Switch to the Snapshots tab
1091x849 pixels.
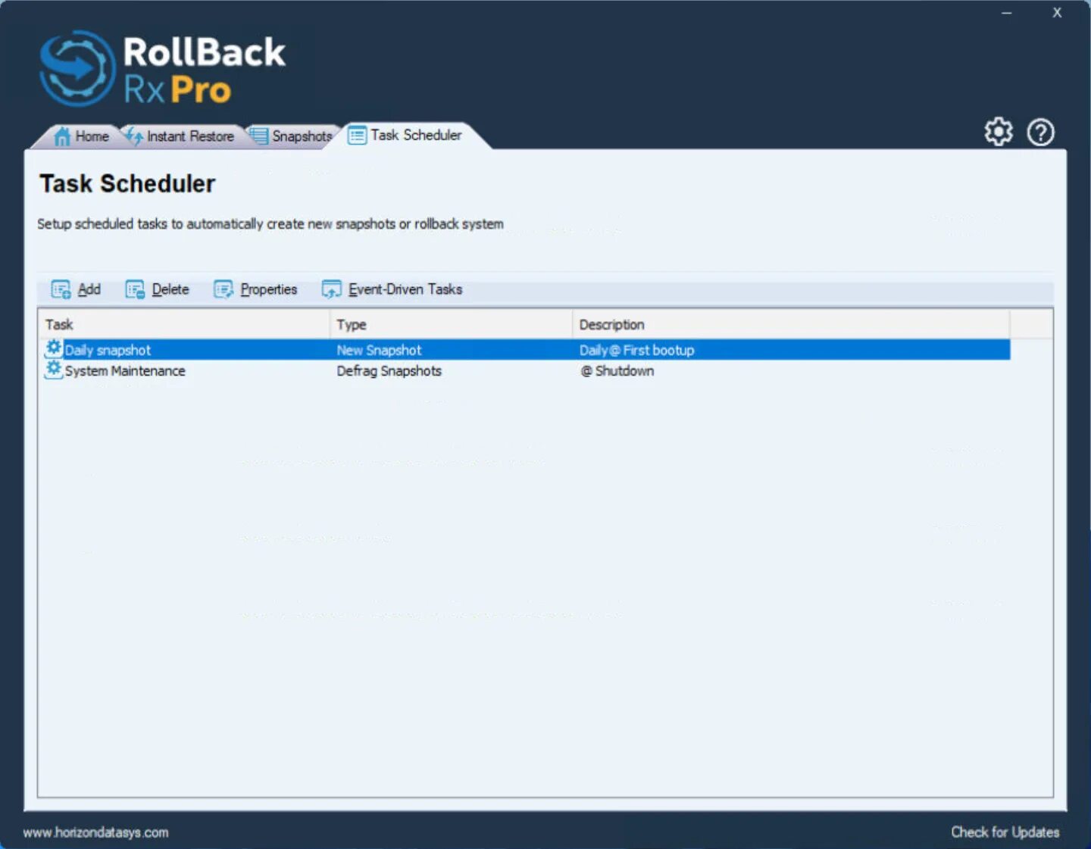tap(292, 136)
